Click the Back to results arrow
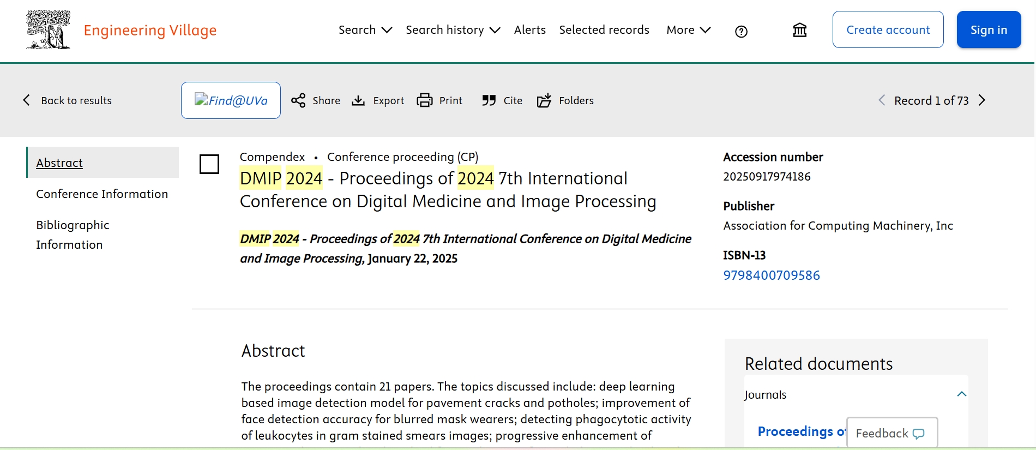This screenshot has width=1036, height=450. (x=26, y=100)
